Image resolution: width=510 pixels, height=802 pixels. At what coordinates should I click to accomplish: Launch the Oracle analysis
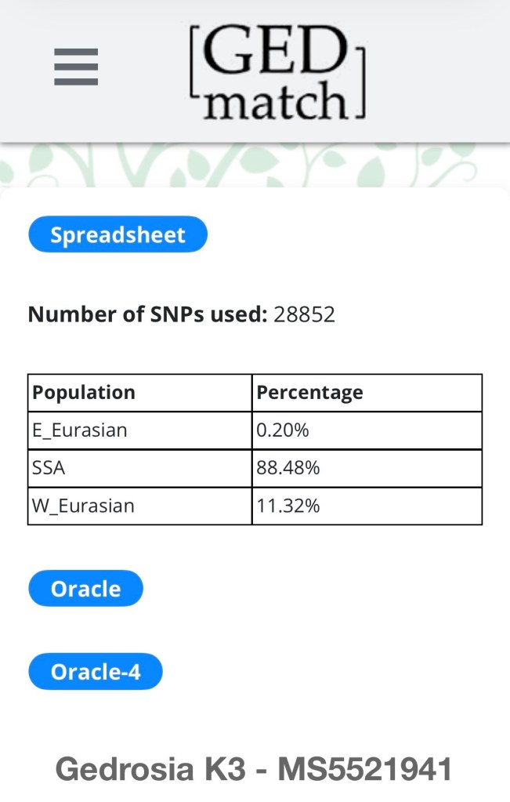point(85,589)
